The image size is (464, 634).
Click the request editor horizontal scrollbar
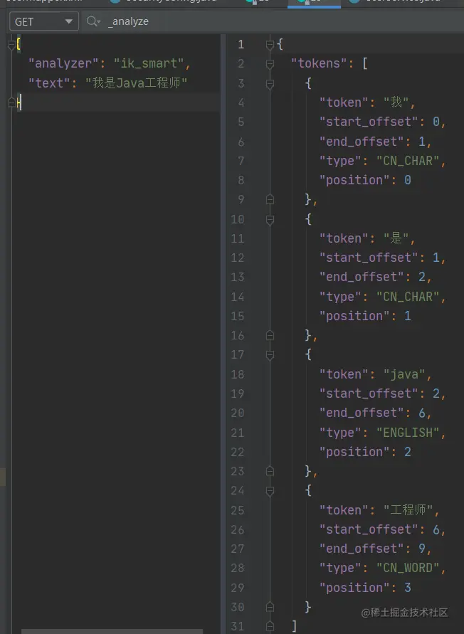tap(112, 631)
